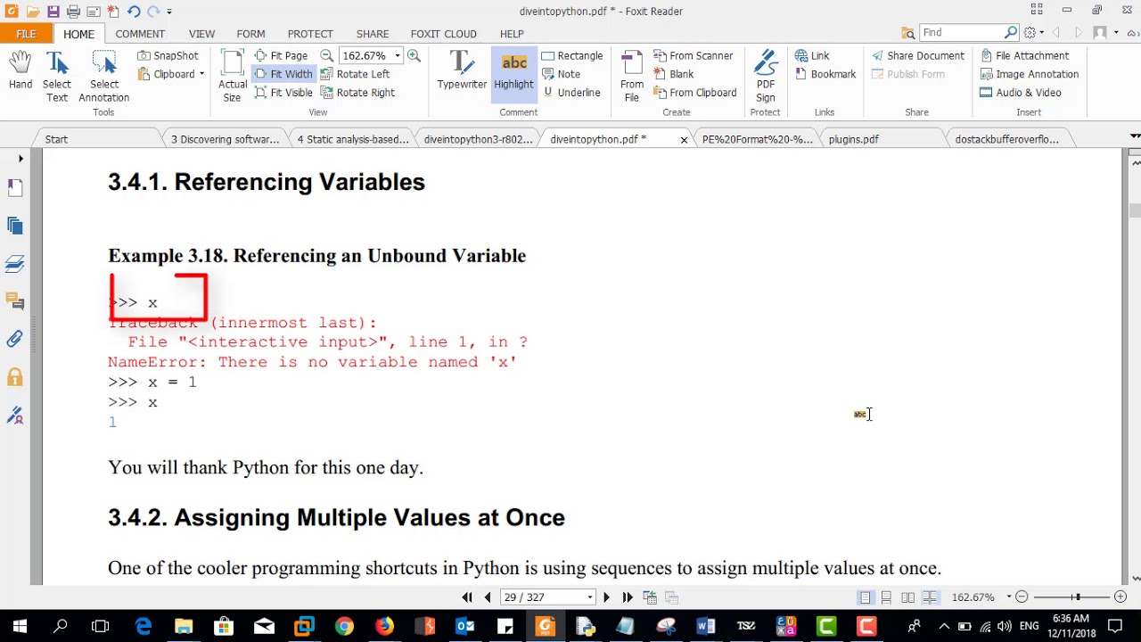Go to the next page
This screenshot has height=642, width=1141.
click(x=606, y=597)
